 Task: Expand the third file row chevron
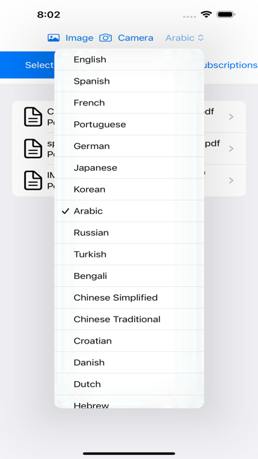pyautogui.click(x=232, y=180)
